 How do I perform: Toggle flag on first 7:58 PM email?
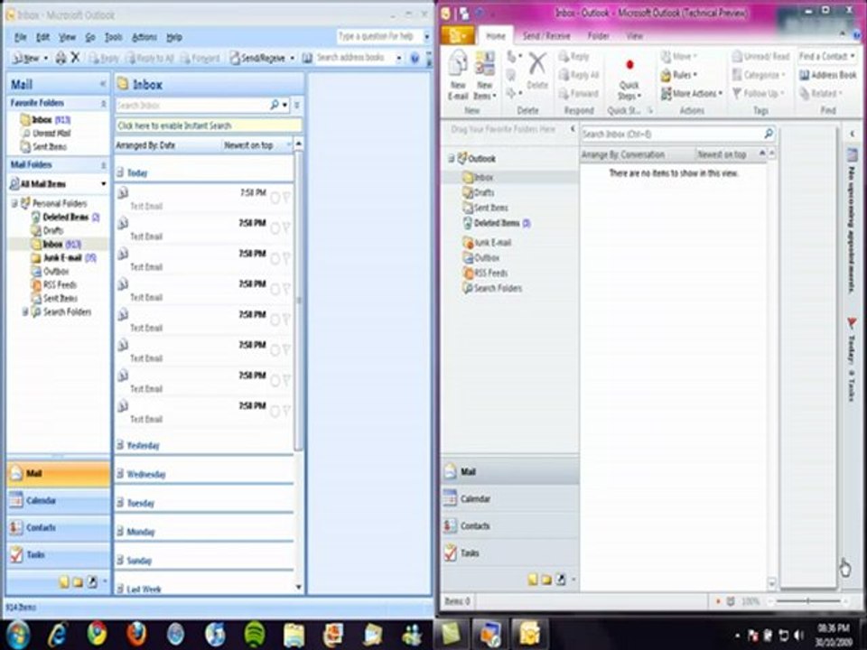286,198
